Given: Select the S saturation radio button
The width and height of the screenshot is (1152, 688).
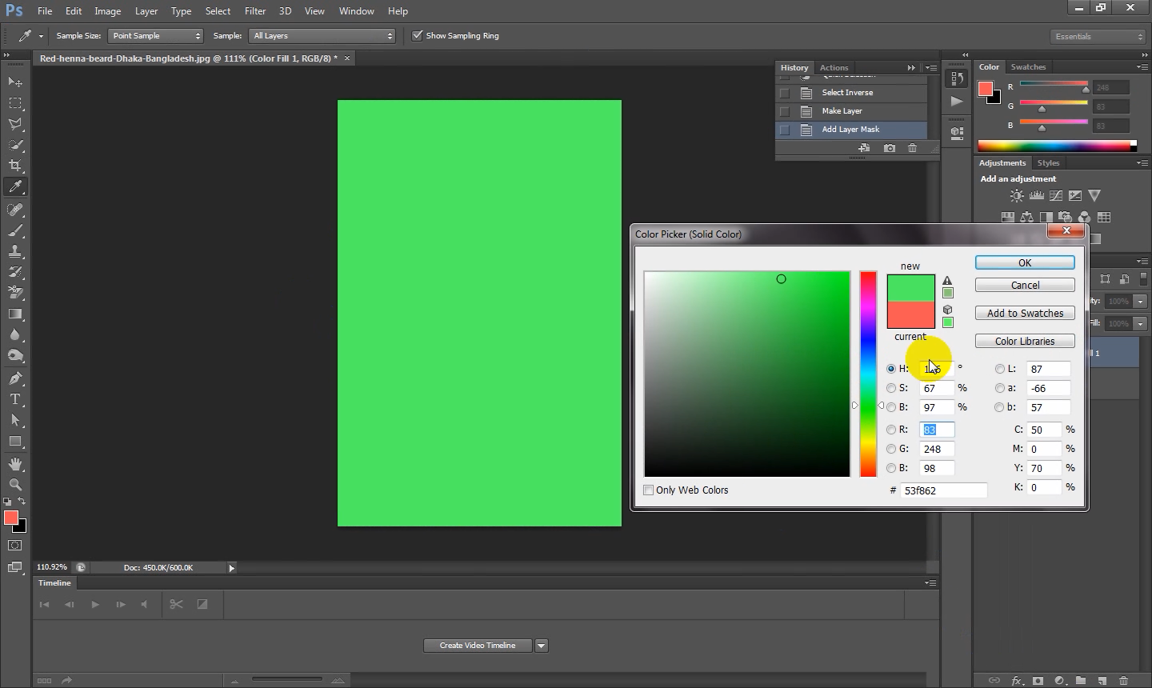Looking at the screenshot, I should [891, 388].
